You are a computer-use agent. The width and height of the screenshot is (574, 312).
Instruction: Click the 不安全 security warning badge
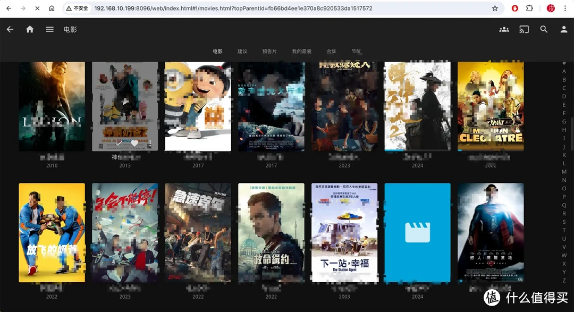[x=77, y=8]
